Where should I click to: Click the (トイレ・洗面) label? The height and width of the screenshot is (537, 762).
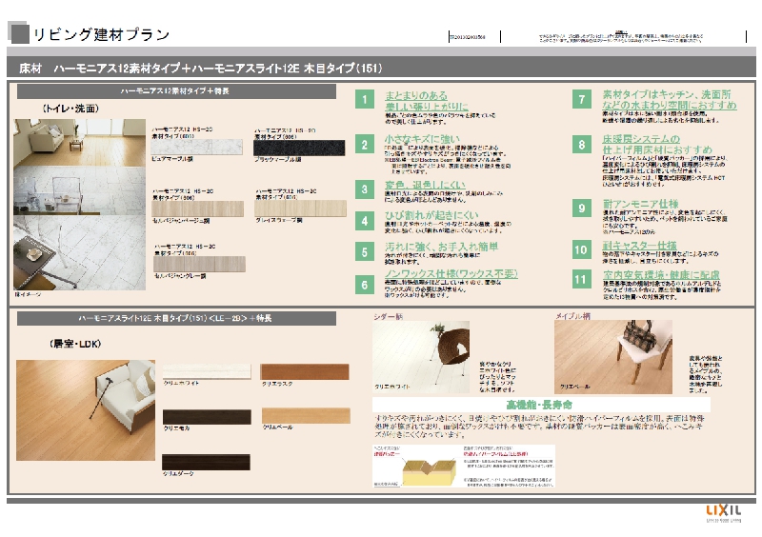click(70, 109)
